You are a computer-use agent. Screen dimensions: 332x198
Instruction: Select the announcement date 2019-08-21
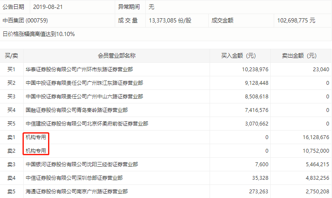(48, 7)
